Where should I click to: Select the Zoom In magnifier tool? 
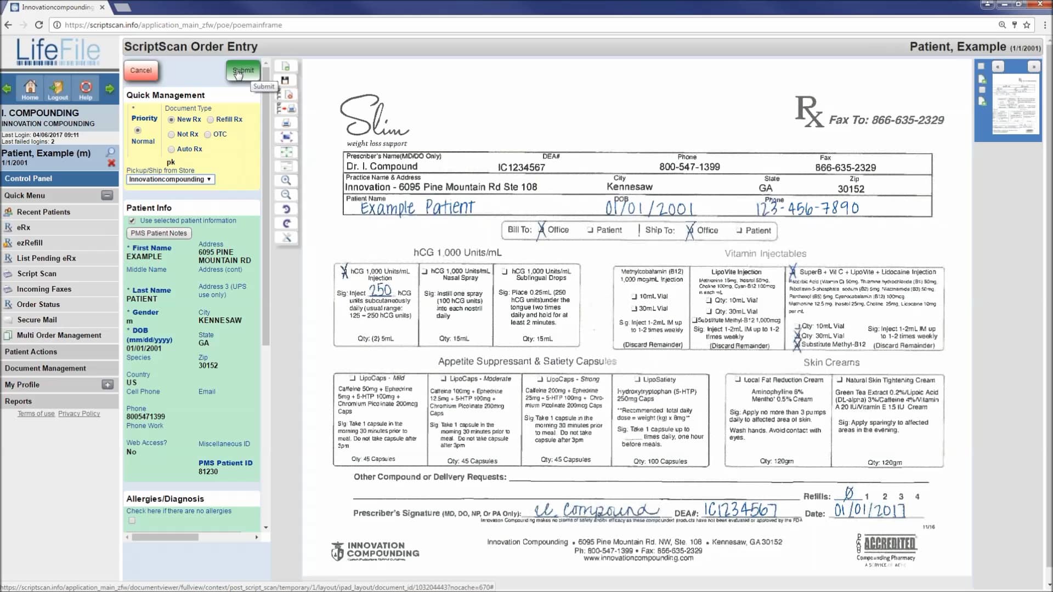[x=286, y=180]
